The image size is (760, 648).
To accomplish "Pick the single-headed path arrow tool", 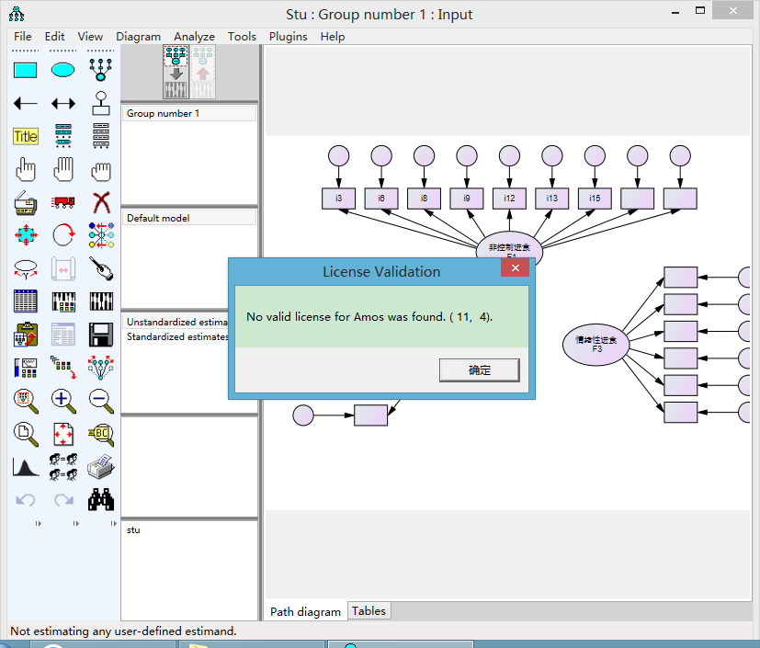I will 26,103.
